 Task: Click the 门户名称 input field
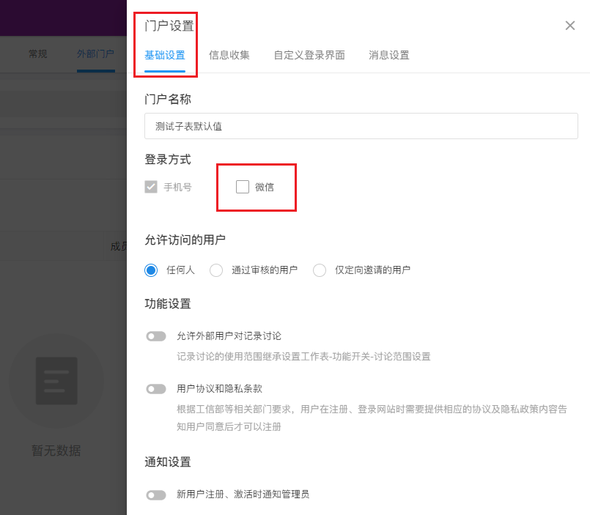coord(361,126)
